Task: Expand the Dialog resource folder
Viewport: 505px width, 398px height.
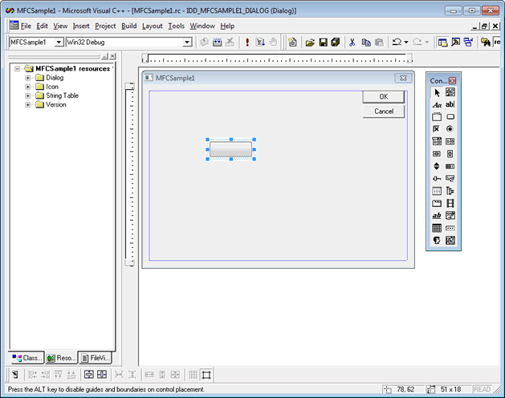Action: click(x=28, y=78)
